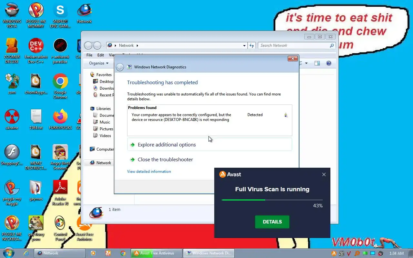Dismiss the Avast scan popup
The width and height of the screenshot is (413, 258).
324,174
